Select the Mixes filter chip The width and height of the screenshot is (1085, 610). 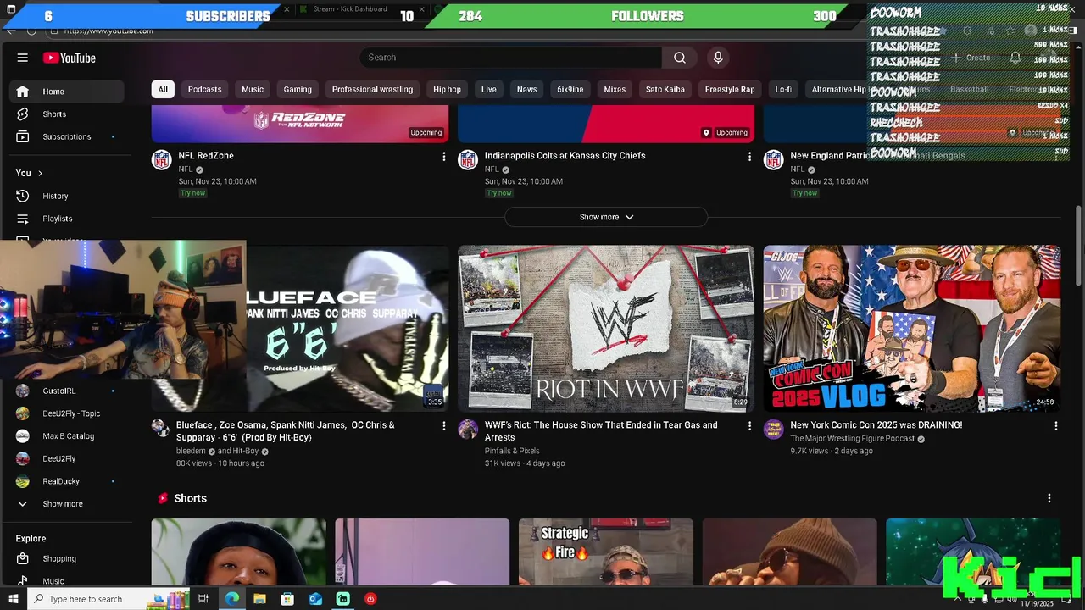615,89
